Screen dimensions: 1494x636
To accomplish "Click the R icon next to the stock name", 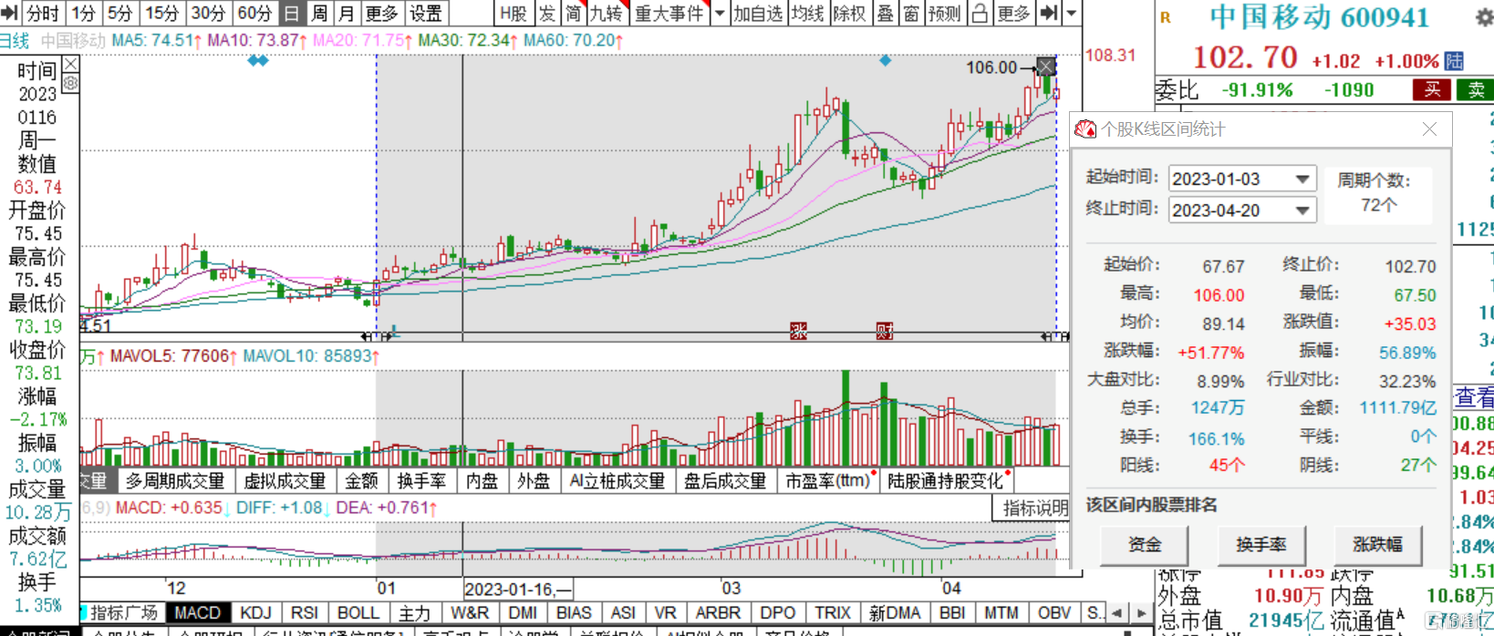I will click(x=1166, y=17).
